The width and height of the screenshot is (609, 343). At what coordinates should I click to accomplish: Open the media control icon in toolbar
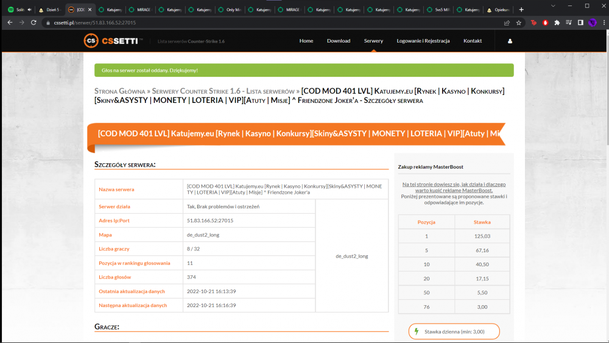coord(569,23)
